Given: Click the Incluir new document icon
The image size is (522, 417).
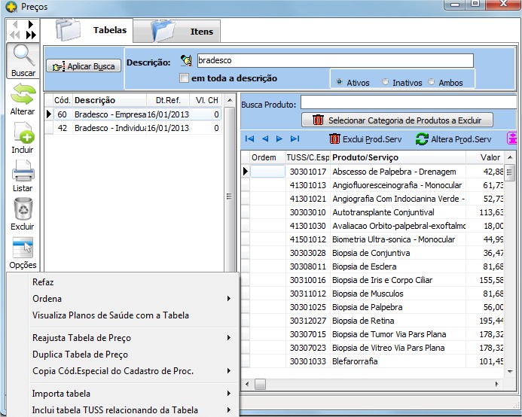Looking at the screenshot, I should (23, 134).
